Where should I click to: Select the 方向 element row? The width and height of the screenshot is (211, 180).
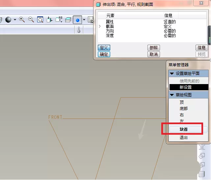tap(152, 31)
